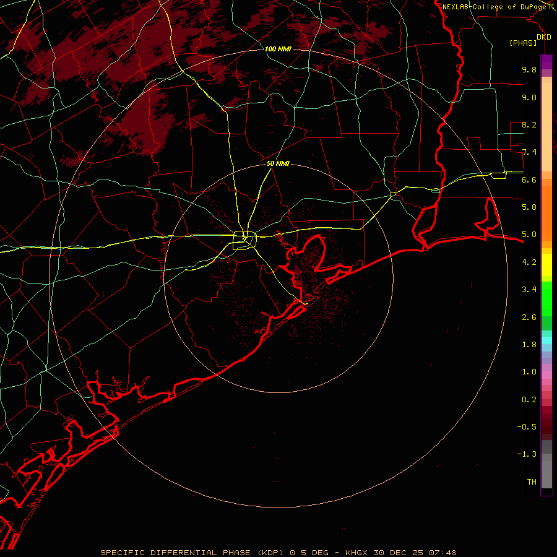Click the "SPECIFIC DIFFERENTIAL PHASE (KDP)" caption
This screenshot has height=557, width=557.
(193, 553)
